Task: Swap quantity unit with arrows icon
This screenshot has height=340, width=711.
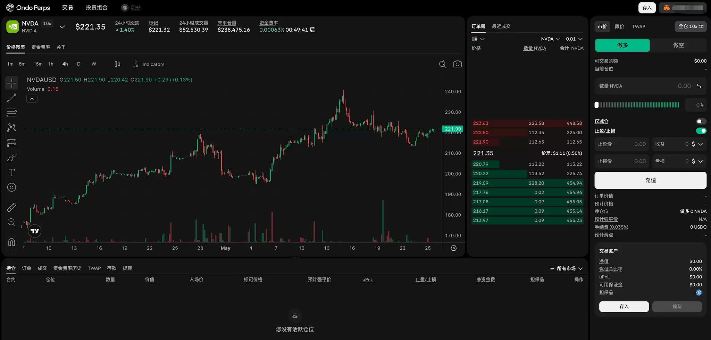Action: (699, 86)
